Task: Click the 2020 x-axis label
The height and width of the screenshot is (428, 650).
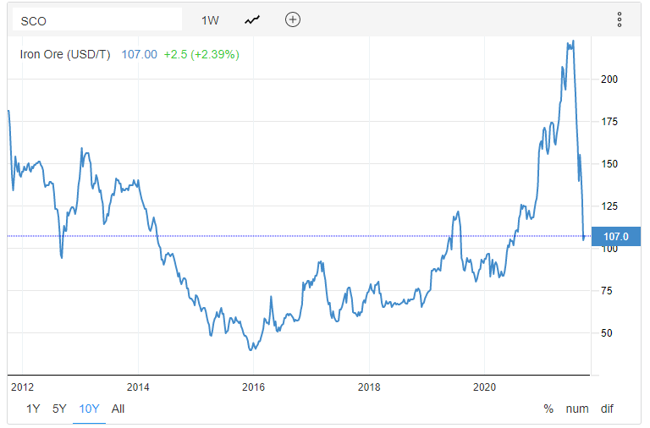Action: tap(484, 387)
